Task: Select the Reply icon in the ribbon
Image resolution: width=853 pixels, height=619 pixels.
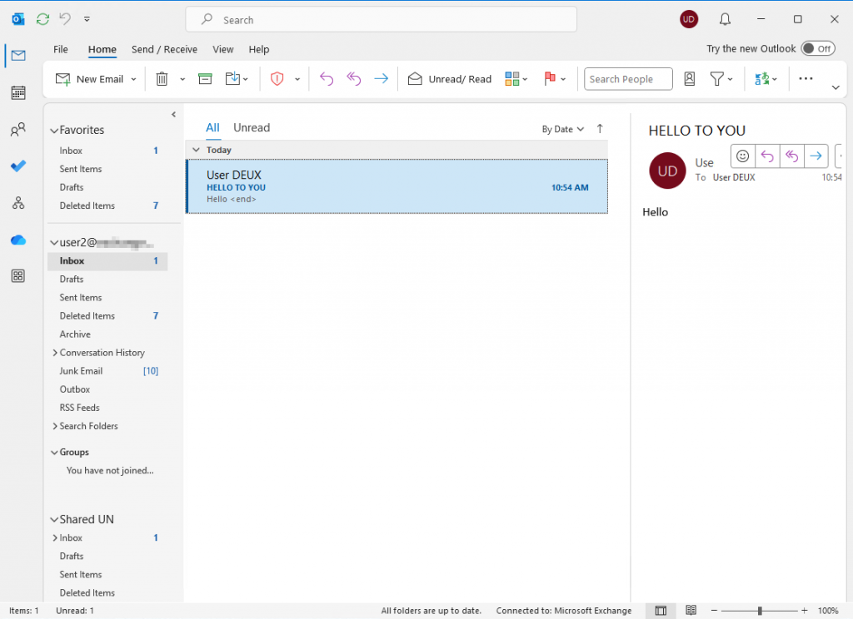Action: [326, 78]
